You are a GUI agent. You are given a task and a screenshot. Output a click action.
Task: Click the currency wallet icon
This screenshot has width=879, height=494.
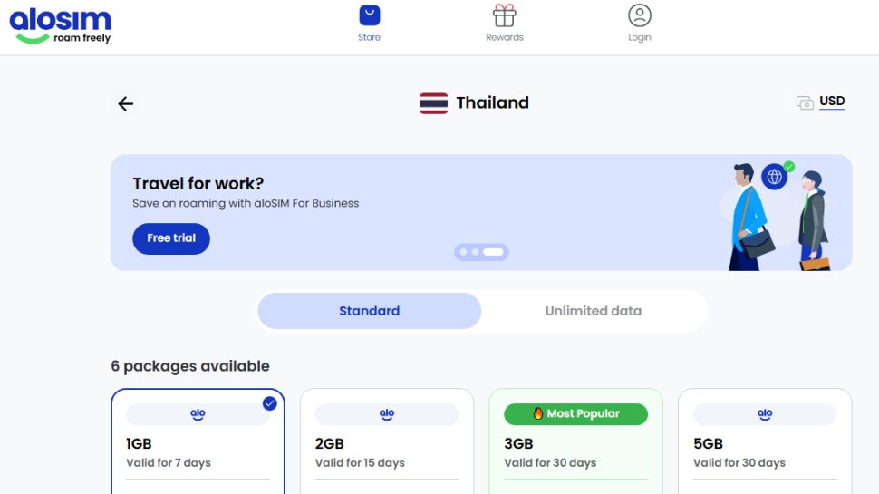pyautogui.click(x=805, y=103)
